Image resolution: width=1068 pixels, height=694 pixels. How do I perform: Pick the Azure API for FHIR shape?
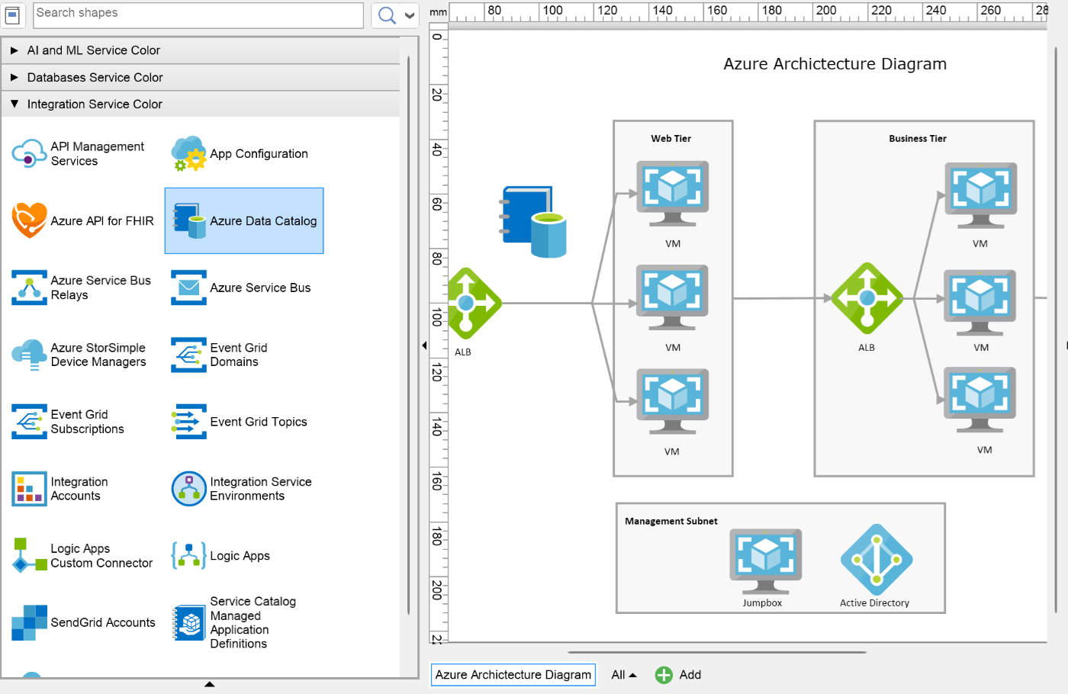tap(83, 221)
